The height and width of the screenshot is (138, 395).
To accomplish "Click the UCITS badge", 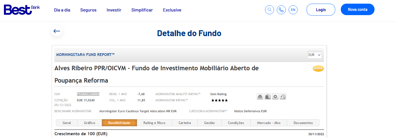I will 318,68.
